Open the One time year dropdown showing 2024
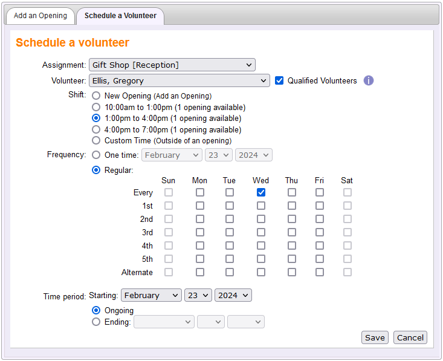Image resolution: width=443 pixels, height=361 pixels. tap(254, 155)
